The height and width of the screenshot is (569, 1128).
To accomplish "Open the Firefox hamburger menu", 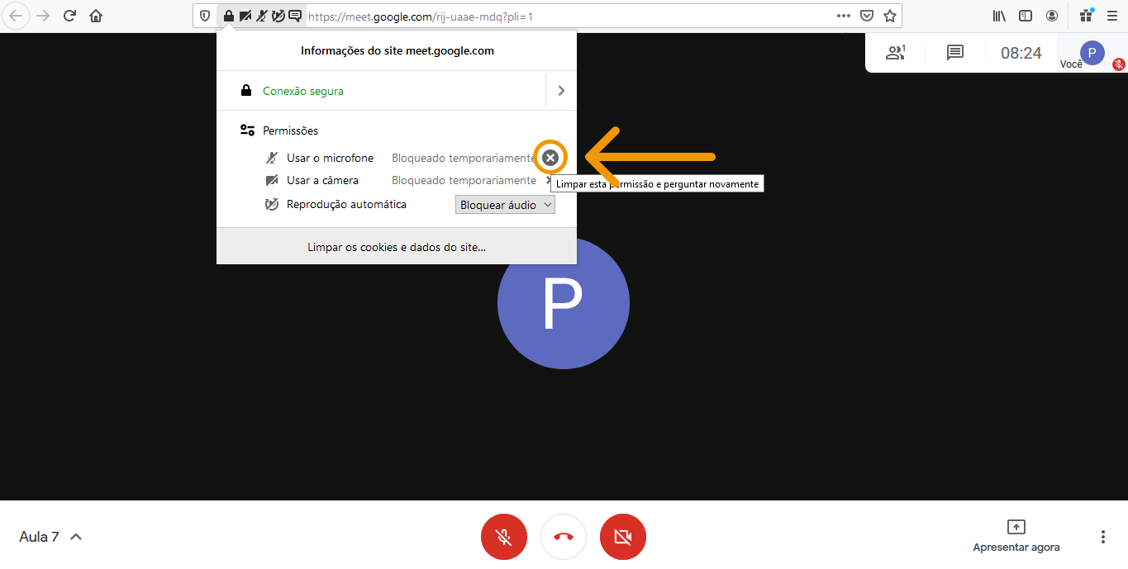I will (1111, 16).
